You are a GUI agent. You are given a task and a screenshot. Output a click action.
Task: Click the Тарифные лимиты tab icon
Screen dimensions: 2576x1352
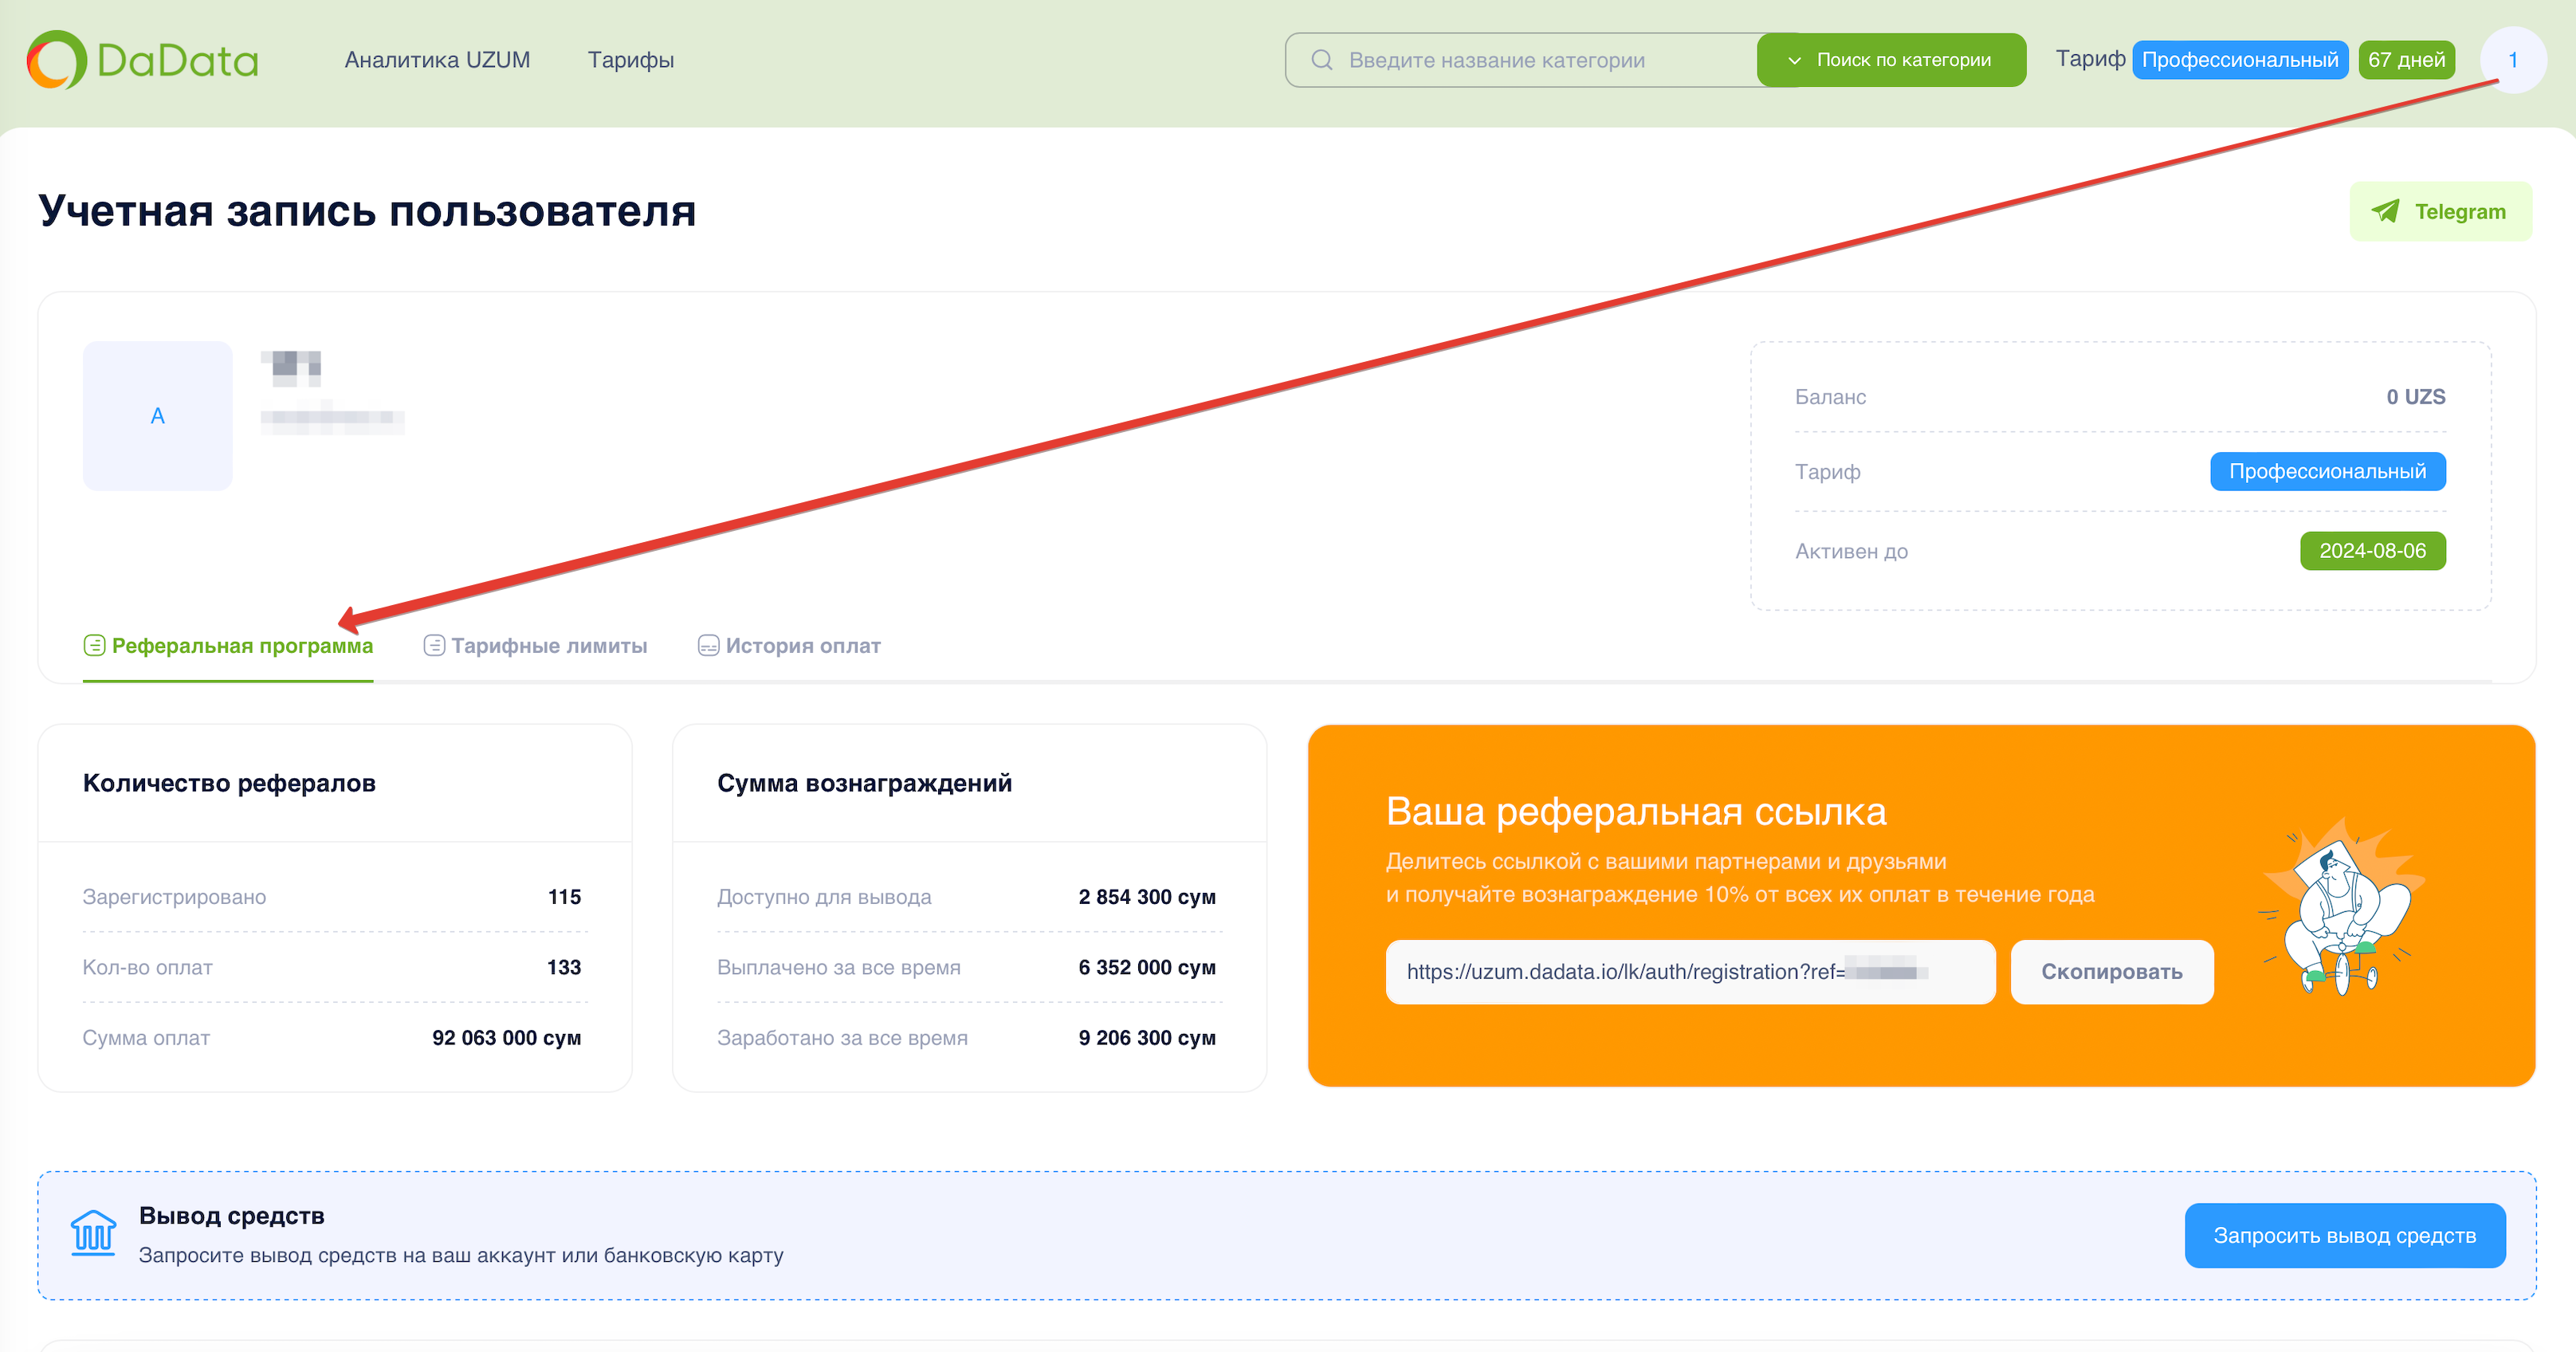click(x=434, y=645)
